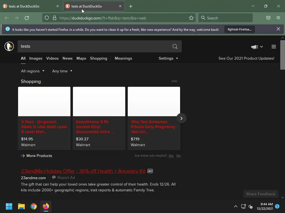Launch Google Chrome from the taskbar

click(x=34, y=206)
